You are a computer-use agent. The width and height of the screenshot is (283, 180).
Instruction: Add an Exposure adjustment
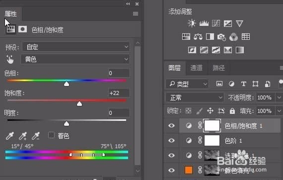click(228, 23)
